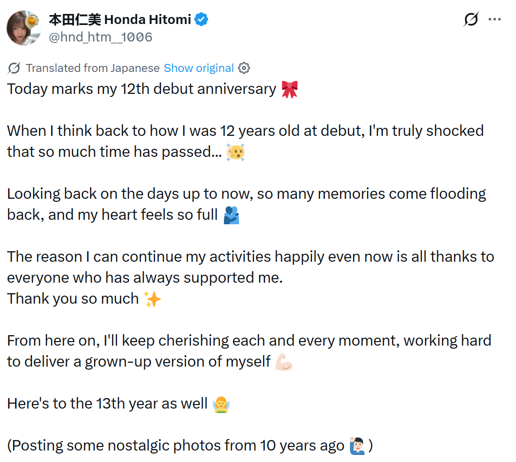Image resolution: width=516 pixels, height=462 pixels.
Task: Click the blue verified badge
Action: pos(201,19)
